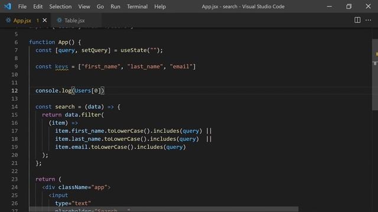
Task: Click the underlined 'keys' variable
Action: [x=61, y=67]
